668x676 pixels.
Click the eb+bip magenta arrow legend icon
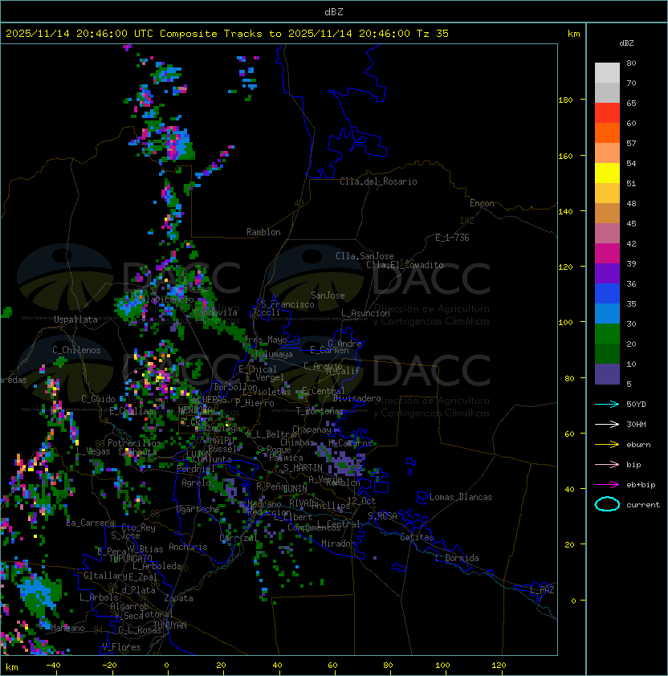tap(607, 485)
